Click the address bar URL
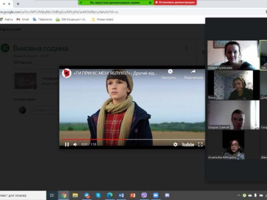This screenshot has height=200, width=267. click(x=60, y=12)
